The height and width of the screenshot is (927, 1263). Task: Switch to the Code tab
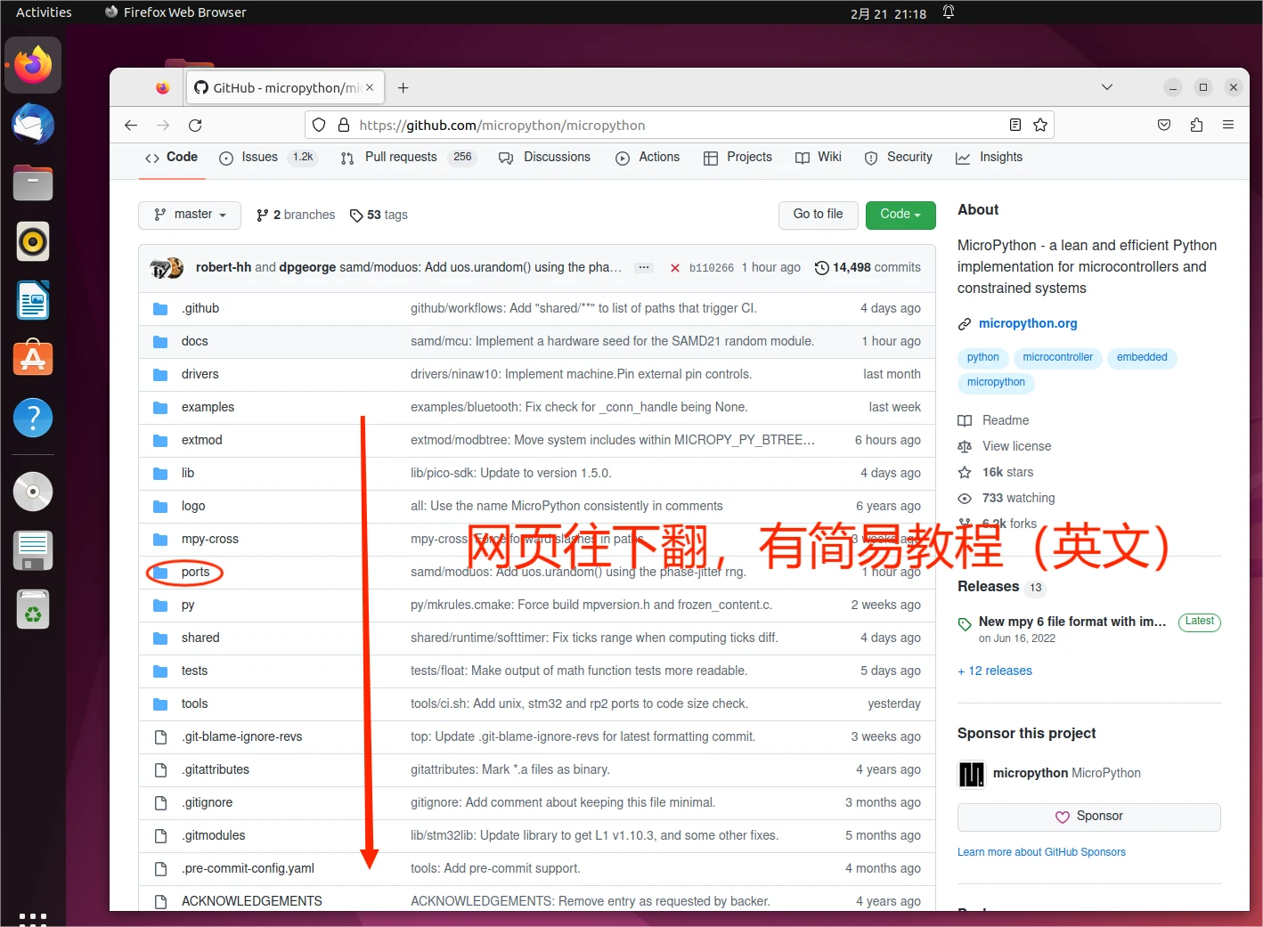(171, 158)
